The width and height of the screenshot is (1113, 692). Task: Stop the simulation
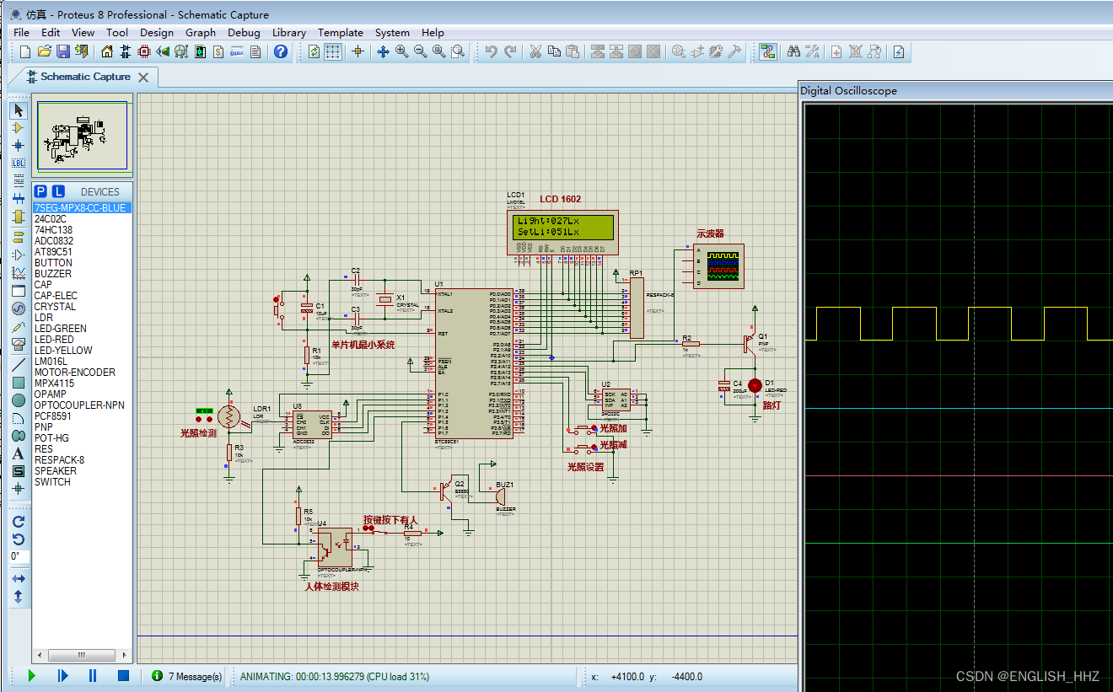point(123,676)
